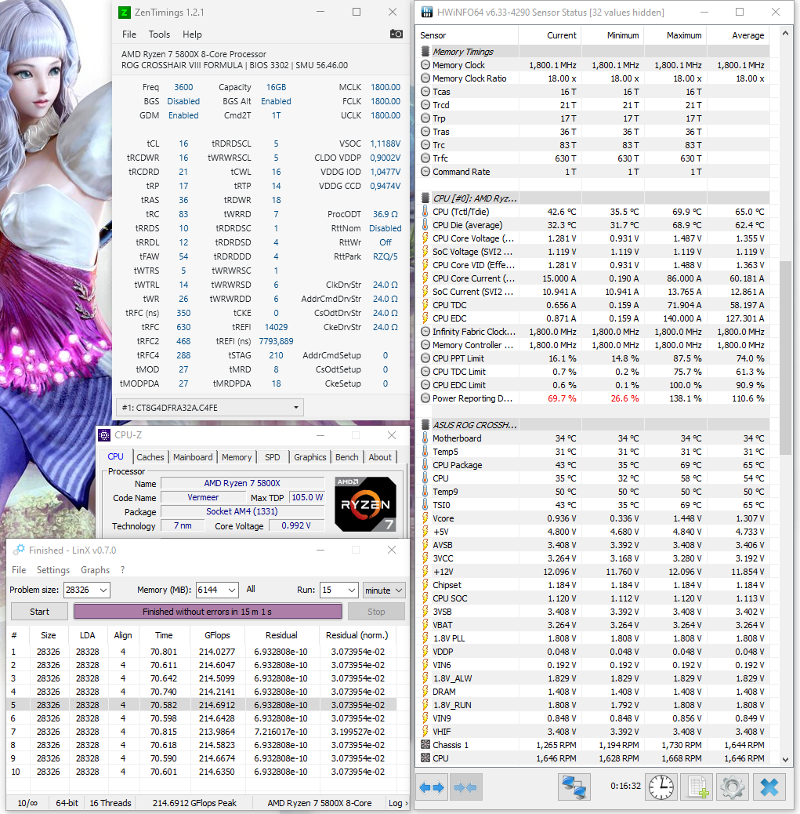800x814 pixels.
Task: Open the LinX Graphs menu
Action: pos(95,570)
